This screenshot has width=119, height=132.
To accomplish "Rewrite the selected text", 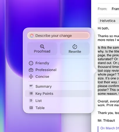I will coord(75,49).
